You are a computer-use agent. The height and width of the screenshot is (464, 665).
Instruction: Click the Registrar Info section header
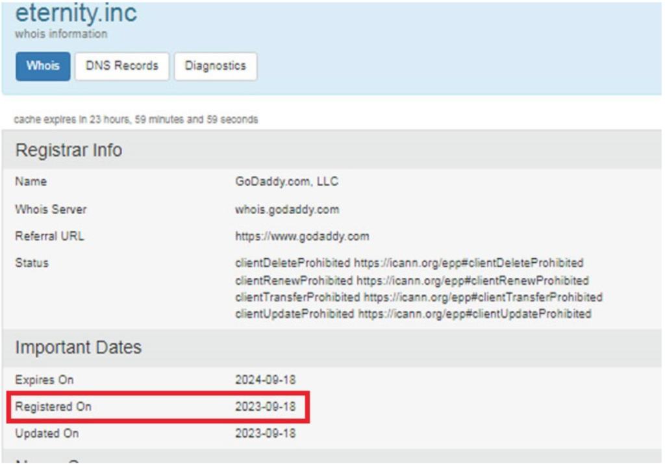(x=69, y=150)
